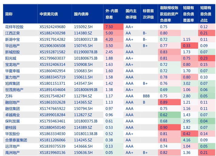Screen dimensions: 216x156
Task: Click domestic bond 011900078.IB
Action: tap(86, 52)
